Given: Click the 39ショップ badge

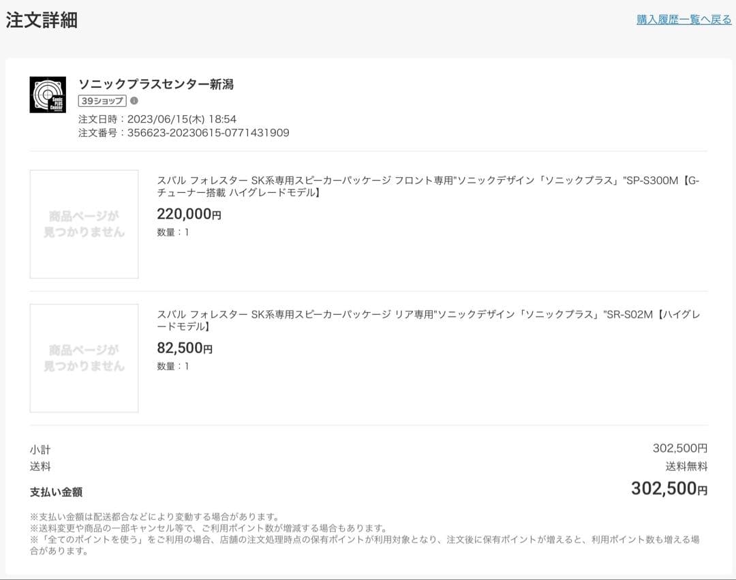Looking at the screenshot, I should tap(102, 101).
